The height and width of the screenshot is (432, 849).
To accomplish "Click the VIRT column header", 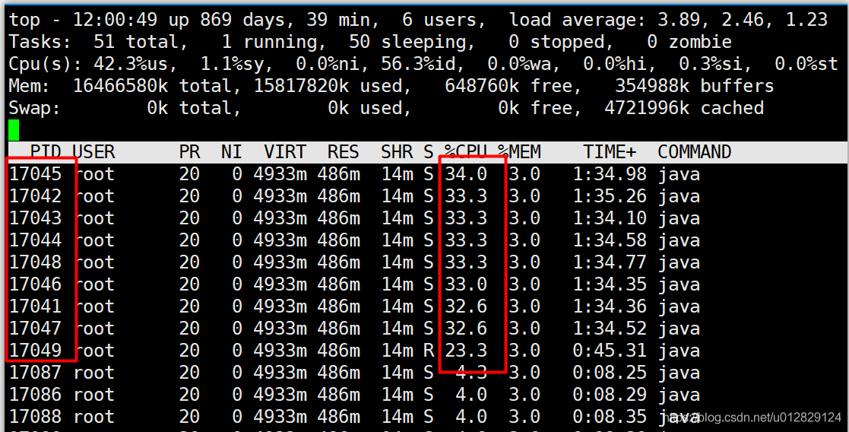I will click(285, 152).
